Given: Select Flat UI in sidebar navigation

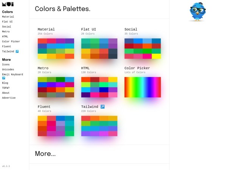Looking at the screenshot, I should (x=7, y=22).
